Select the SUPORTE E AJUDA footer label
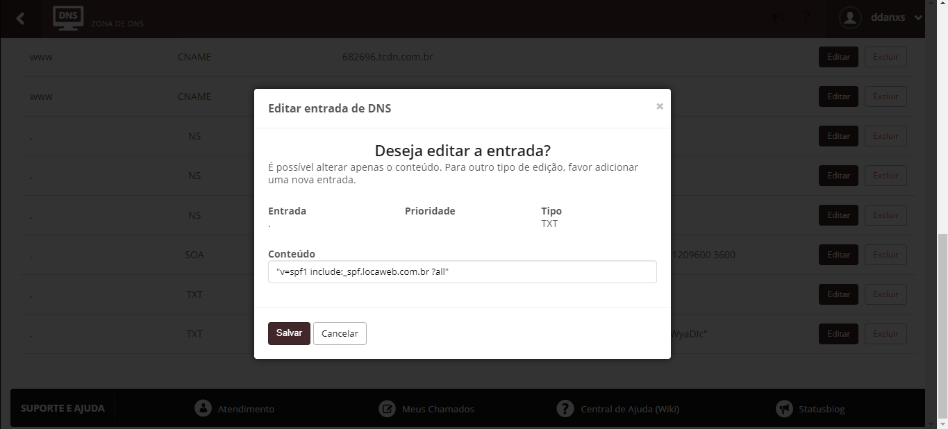Viewport: 948px width, 429px height. [63, 408]
